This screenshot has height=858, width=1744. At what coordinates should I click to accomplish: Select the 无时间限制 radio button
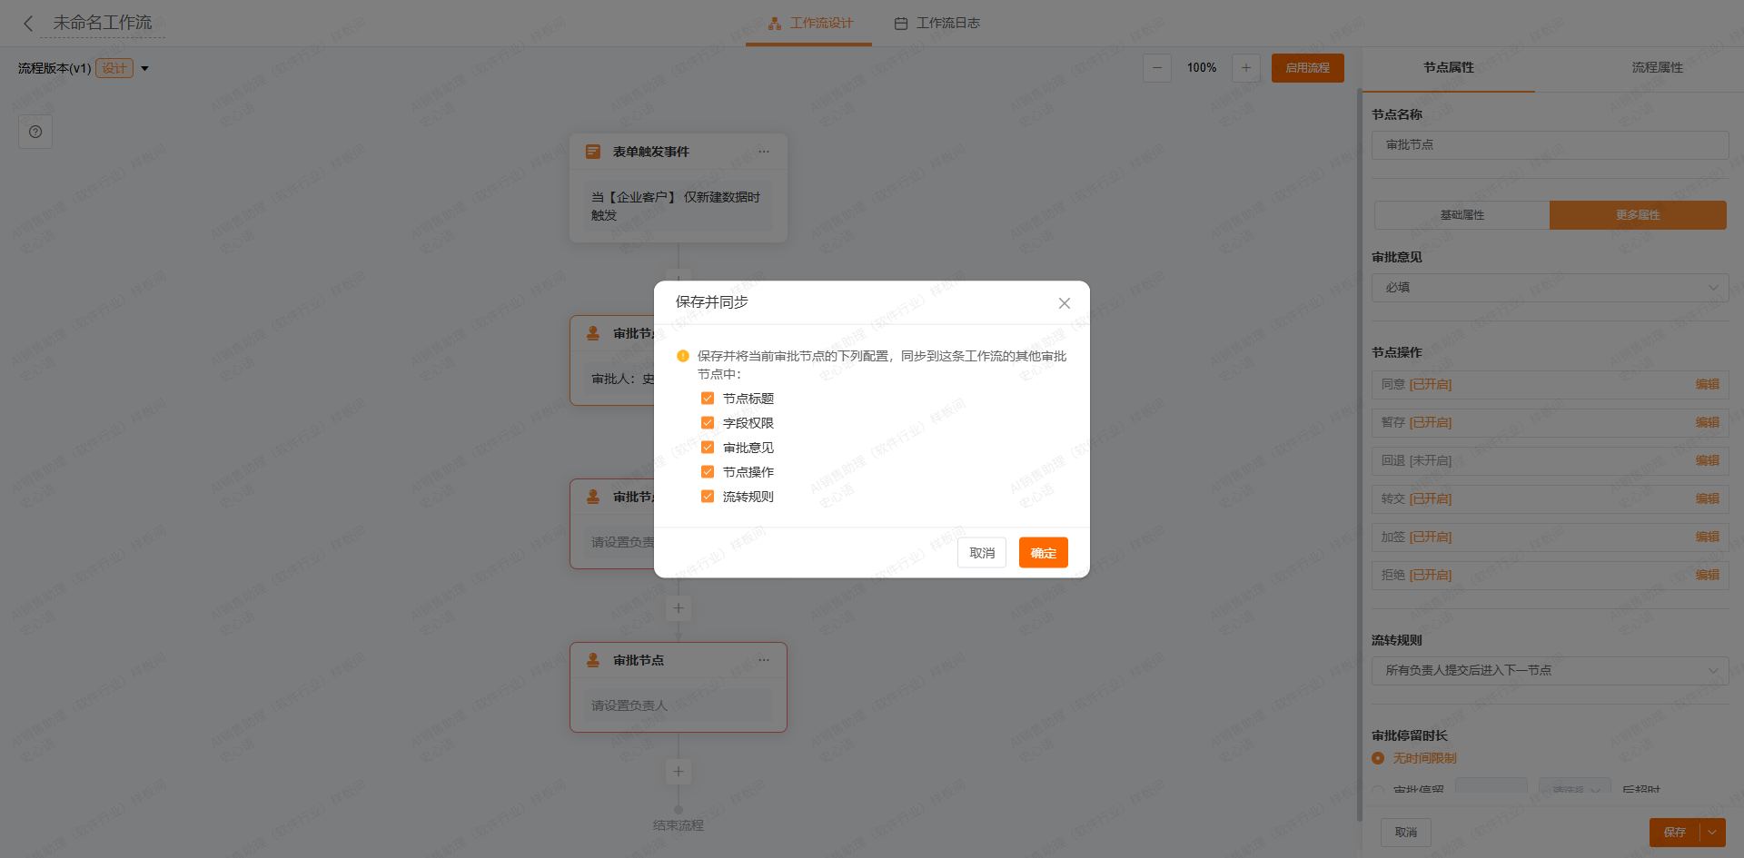tap(1378, 758)
